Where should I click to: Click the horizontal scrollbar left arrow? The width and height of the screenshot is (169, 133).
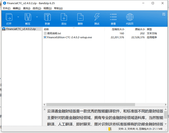pos(44,104)
